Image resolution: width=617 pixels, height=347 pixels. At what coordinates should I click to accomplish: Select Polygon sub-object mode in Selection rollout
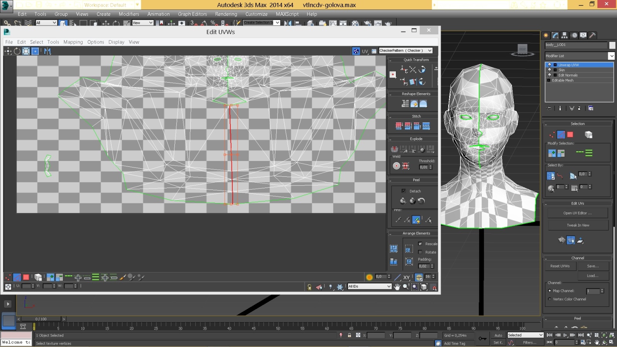(x=570, y=135)
